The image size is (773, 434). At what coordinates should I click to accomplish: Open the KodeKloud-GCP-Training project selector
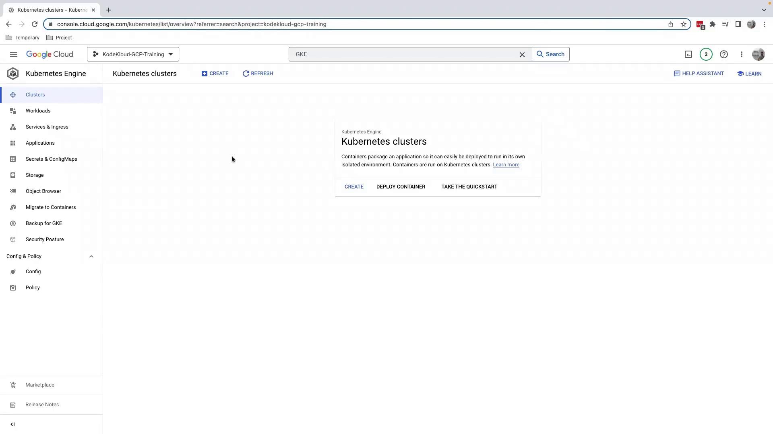133,54
